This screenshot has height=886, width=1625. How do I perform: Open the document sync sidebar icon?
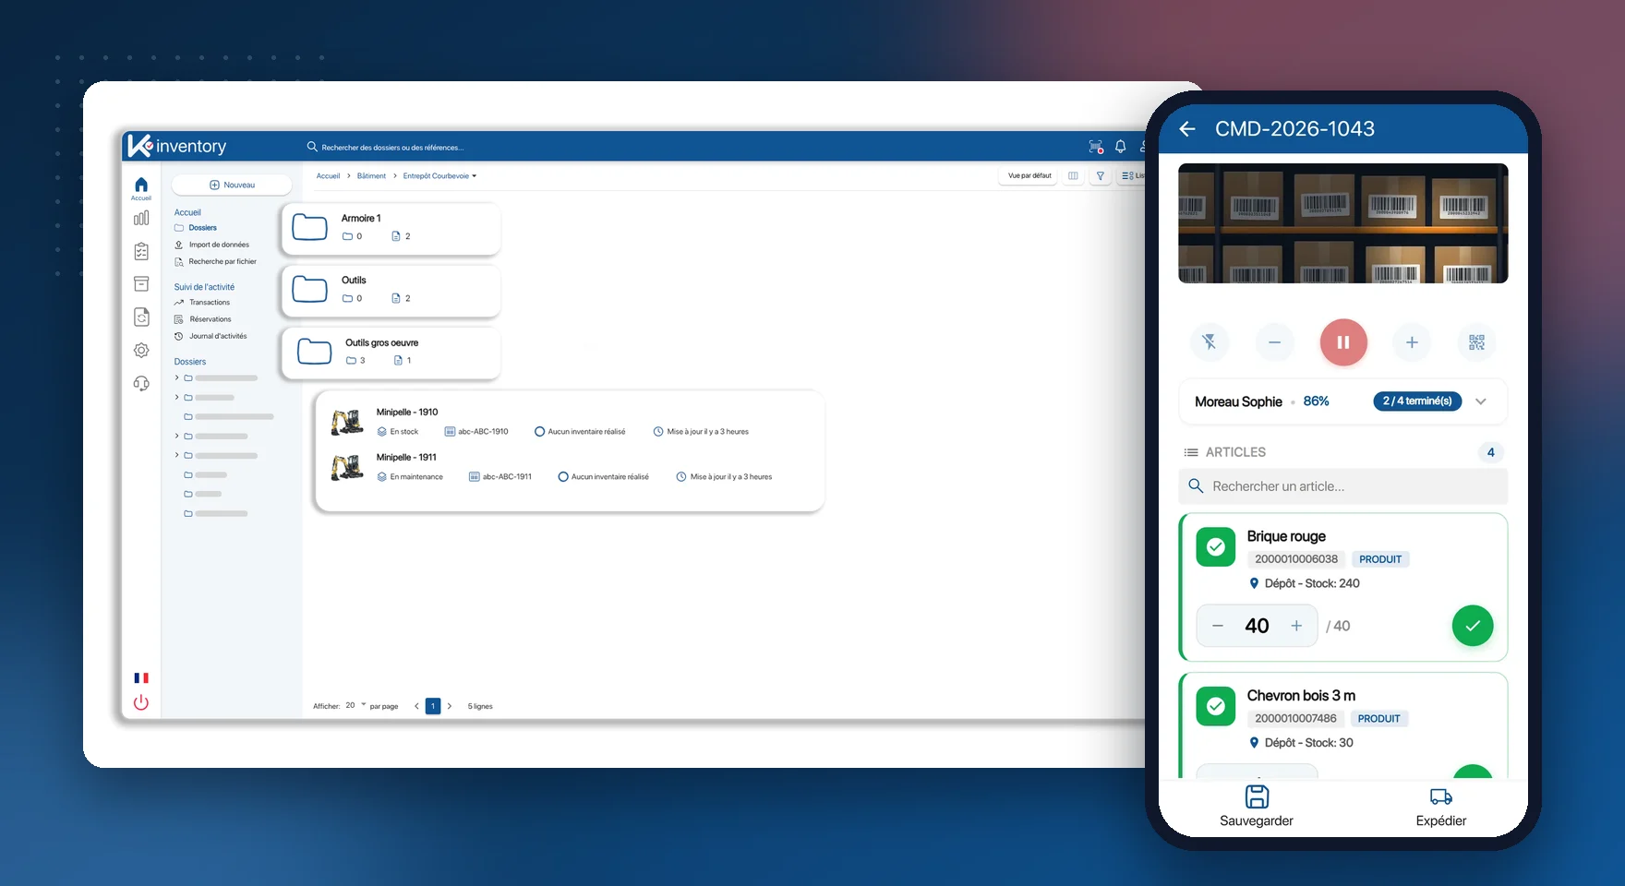[x=141, y=317]
